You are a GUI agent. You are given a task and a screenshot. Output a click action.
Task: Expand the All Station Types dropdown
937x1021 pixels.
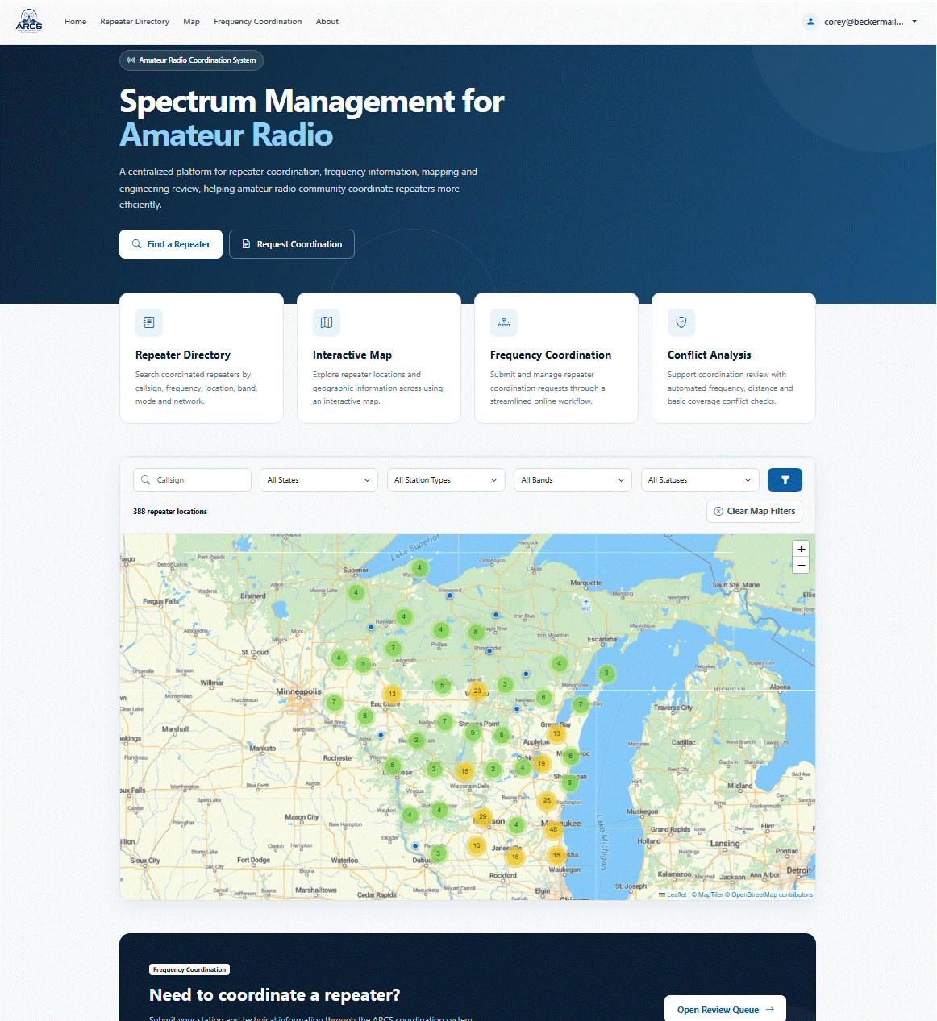click(446, 479)
